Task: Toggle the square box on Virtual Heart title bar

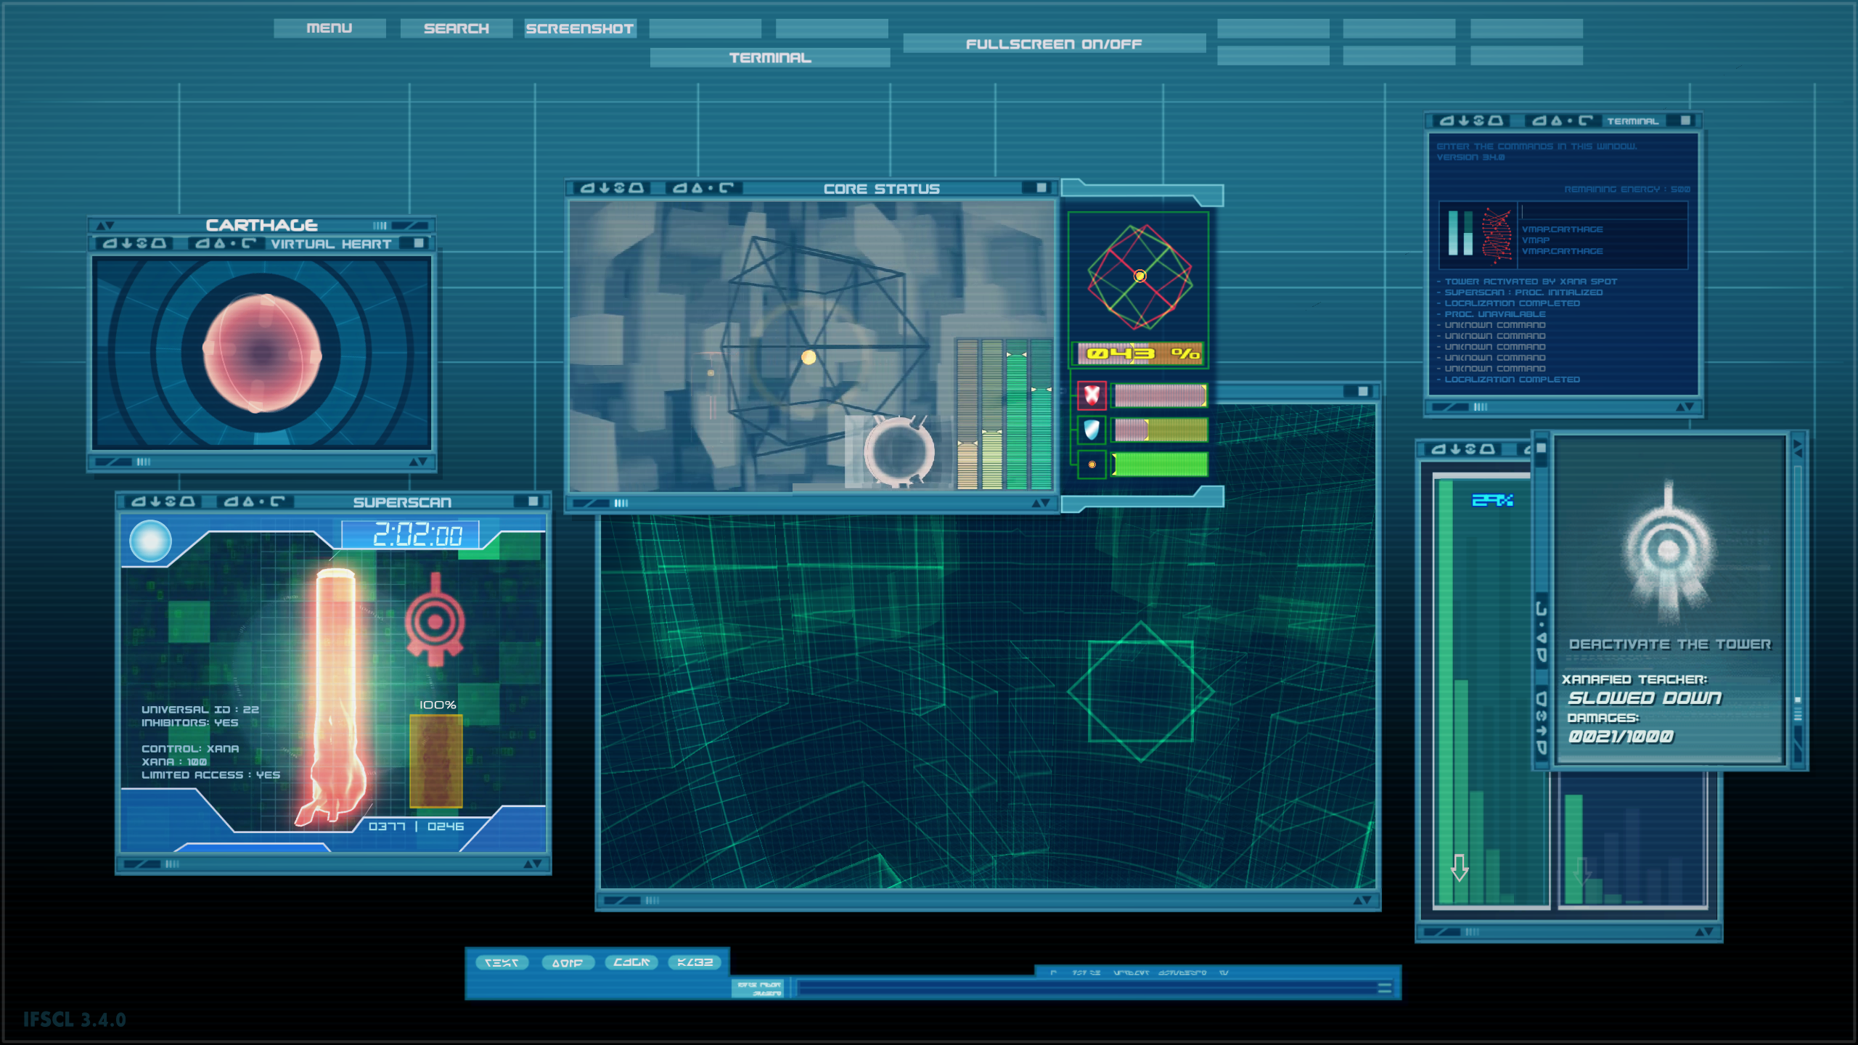Action: 419,243
